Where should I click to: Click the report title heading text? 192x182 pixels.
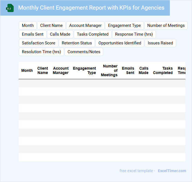click(91, 8)
